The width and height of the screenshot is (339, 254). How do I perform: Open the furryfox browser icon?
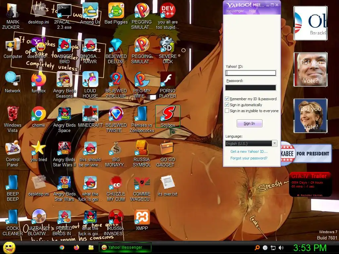click(39, 82)
